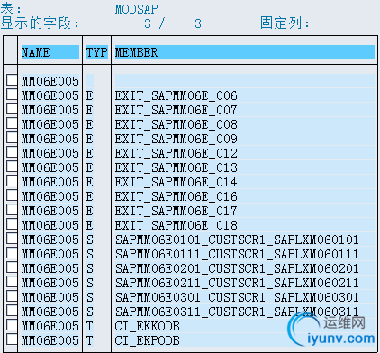Mark the checkbox beside EXIT_SAPMM06E_018
The height and width of the screenshot is (353, 380).
click(x=12, y=224)
